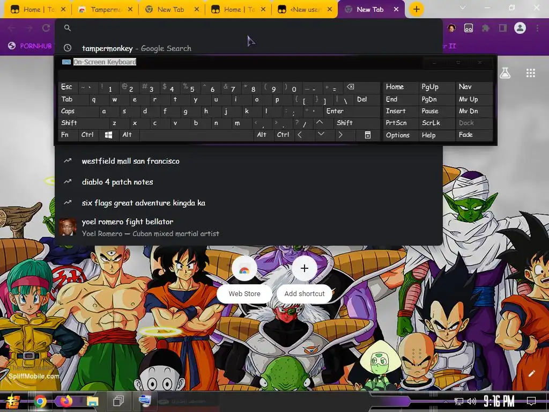
Task: Click the left arrow key on keyboard
Action: pos(300,135)
